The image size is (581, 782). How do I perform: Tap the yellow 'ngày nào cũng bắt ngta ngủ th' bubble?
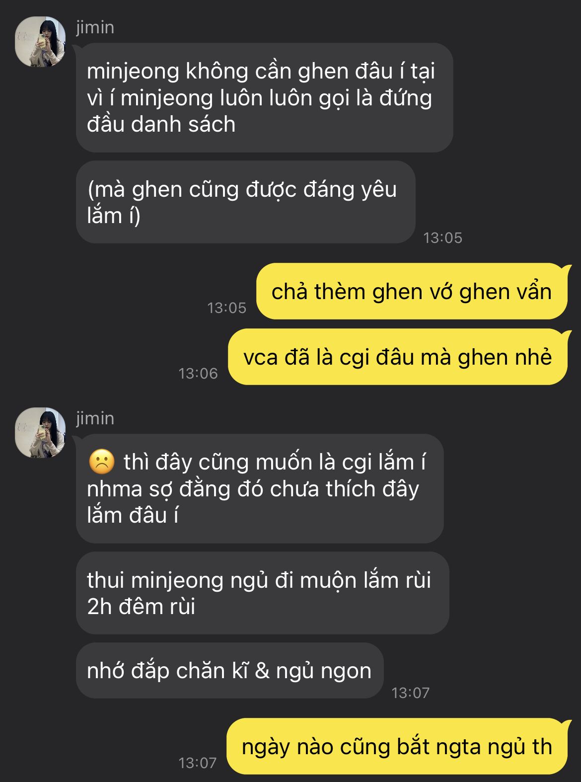pos(397,746)
